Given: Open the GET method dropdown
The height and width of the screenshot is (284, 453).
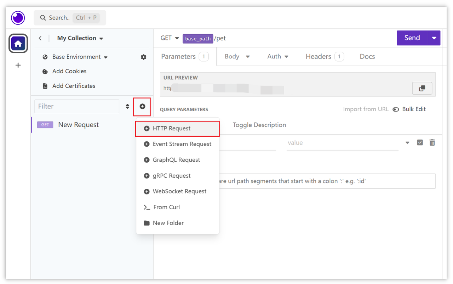Looking at the screenshot, I should 170,38.
